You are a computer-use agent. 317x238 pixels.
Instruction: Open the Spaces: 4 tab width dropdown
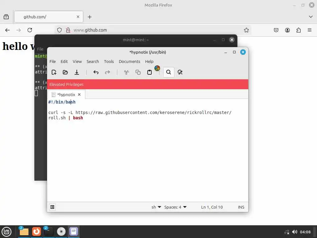pyautogui.click(x=175, y=207)
